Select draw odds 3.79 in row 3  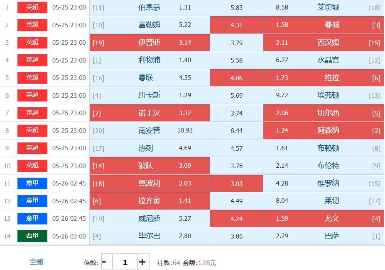coord(236,43)
